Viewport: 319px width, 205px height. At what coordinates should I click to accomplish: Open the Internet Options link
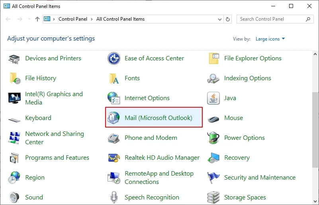click(x=147, y=98)
